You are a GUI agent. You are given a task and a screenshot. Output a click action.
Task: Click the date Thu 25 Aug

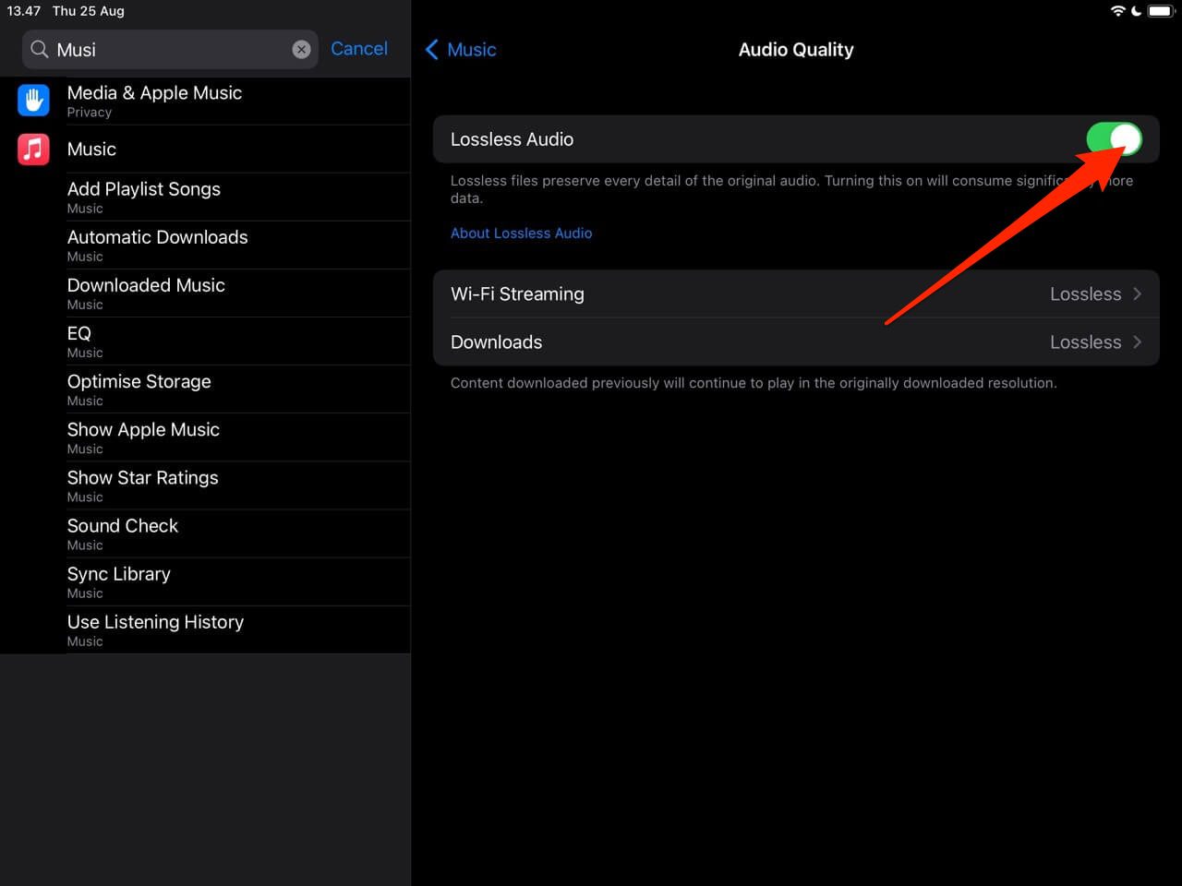click(x=89, y=11)
